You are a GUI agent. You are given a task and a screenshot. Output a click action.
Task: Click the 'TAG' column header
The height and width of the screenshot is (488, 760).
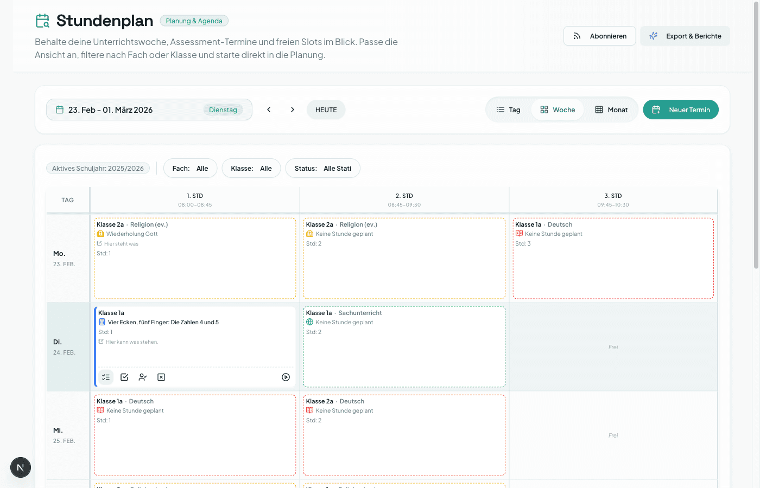(x=67, y=200)
